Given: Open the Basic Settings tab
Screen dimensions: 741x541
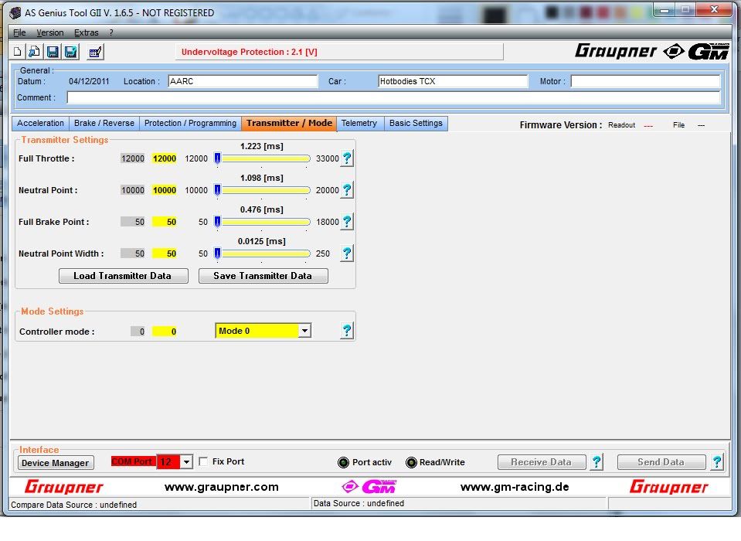Looking at the screenshot, I should (x=416, y=124).
